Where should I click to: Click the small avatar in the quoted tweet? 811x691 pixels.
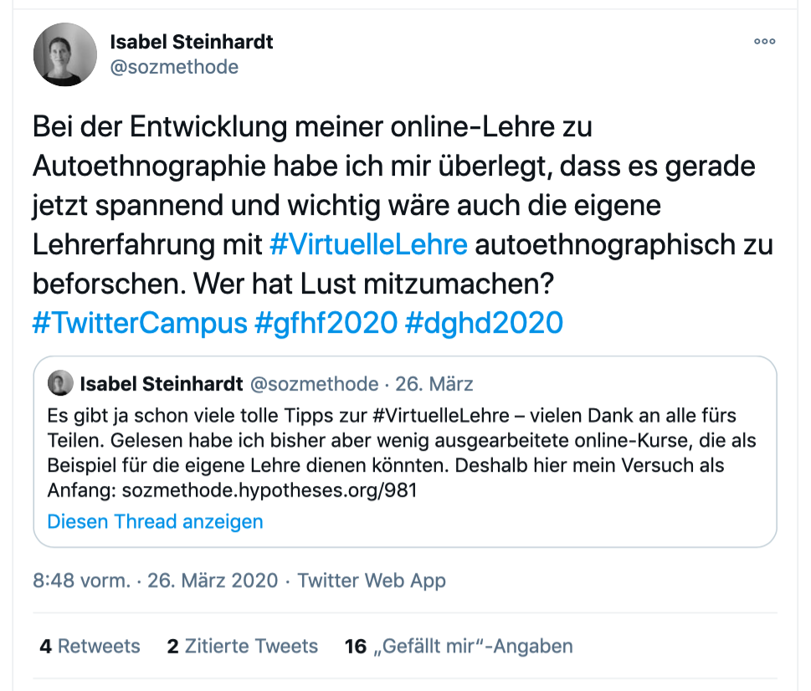[59, 384]
